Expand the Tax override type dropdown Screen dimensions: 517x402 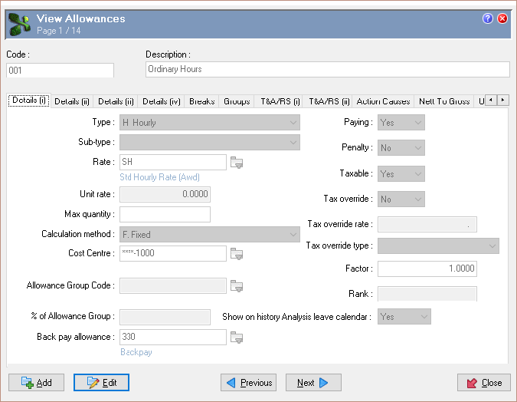pyautogui.click(x=438, y=245)
